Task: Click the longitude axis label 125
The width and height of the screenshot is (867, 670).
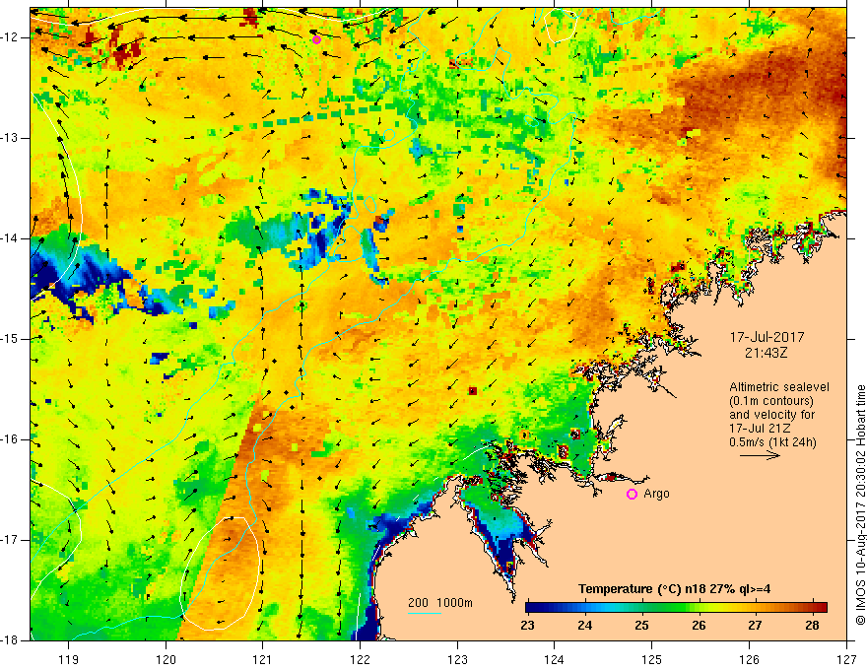Action: click(652, 659)
